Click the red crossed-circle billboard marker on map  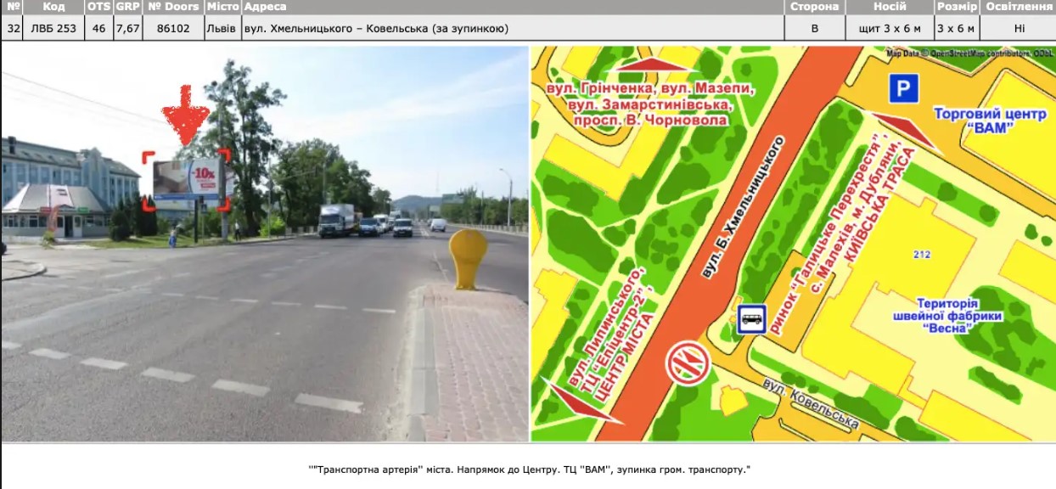[x=687, y=363]
